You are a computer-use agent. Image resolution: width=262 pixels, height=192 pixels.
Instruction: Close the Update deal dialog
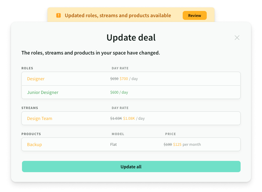237,38
